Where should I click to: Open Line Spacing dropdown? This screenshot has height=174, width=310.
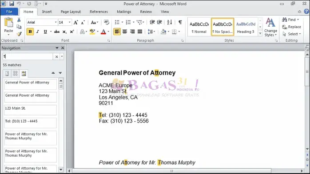point(151,32)
